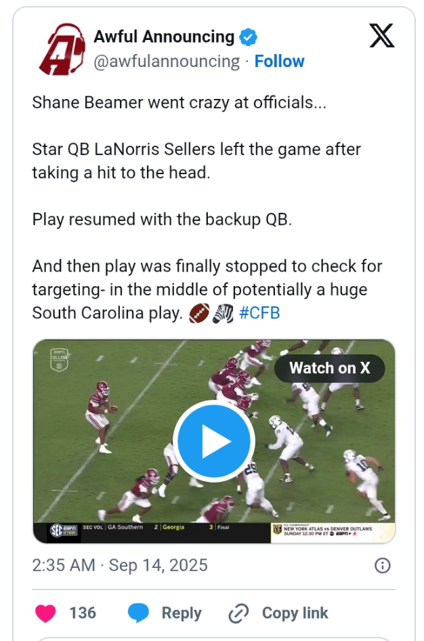Play the embedded football video
The width and height of the screenshot is (424, 641).
point(213,441)
